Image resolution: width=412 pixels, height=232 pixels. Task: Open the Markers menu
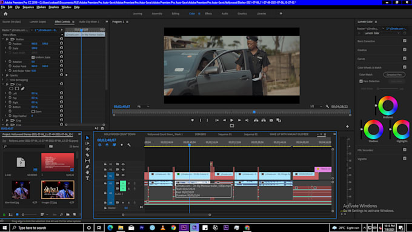(x=41, y=7)
